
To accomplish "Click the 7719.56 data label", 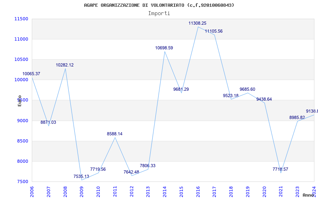I will 98,169.
